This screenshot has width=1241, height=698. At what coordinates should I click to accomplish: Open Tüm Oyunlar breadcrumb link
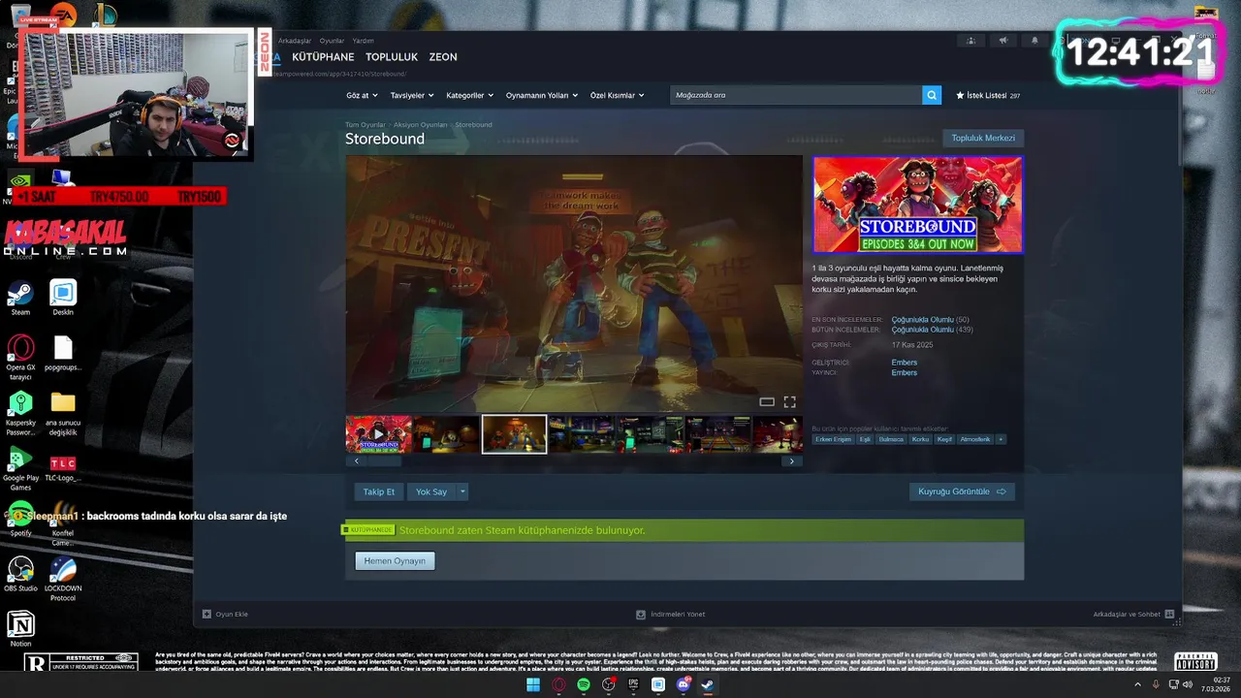click(x=366, y=125)
